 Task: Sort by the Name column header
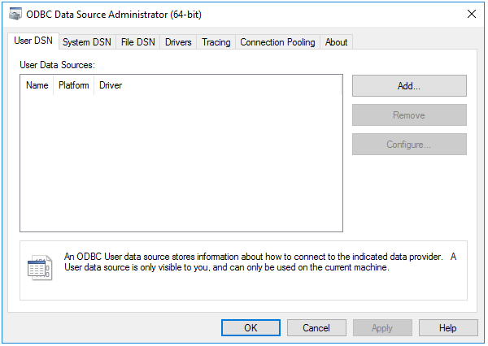(37, 85)
